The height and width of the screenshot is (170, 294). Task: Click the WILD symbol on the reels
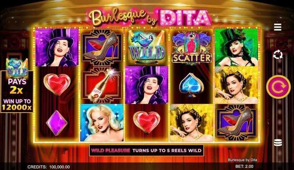pyautogui.click(x=147, y=47)
